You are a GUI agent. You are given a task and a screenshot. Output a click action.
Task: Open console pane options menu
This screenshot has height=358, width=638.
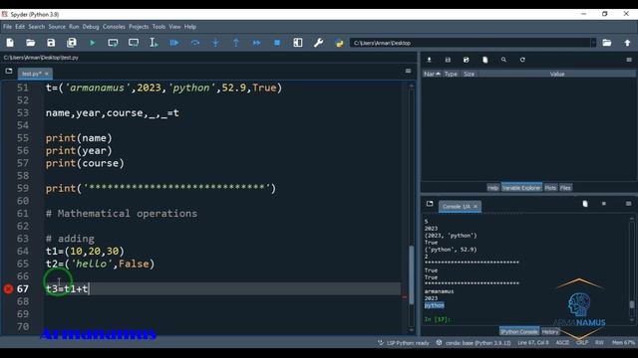(629, 204)
